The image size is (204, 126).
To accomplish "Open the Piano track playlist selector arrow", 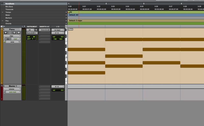I will [20, 29].
